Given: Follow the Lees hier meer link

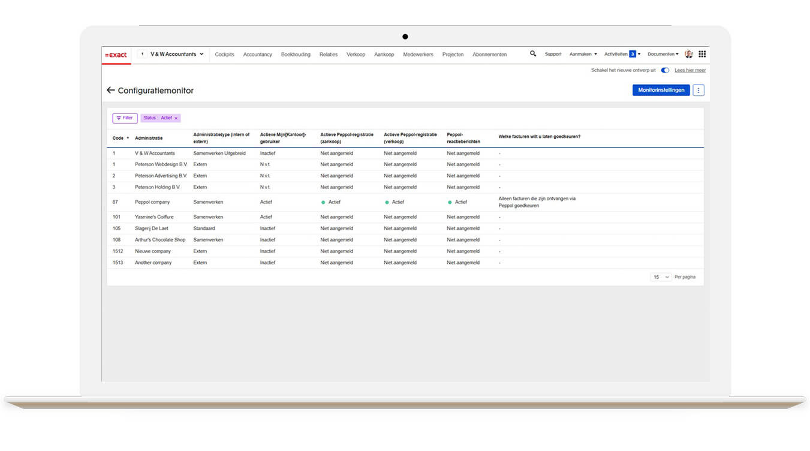Looking at the screenshot, I should tap(690, 70).
